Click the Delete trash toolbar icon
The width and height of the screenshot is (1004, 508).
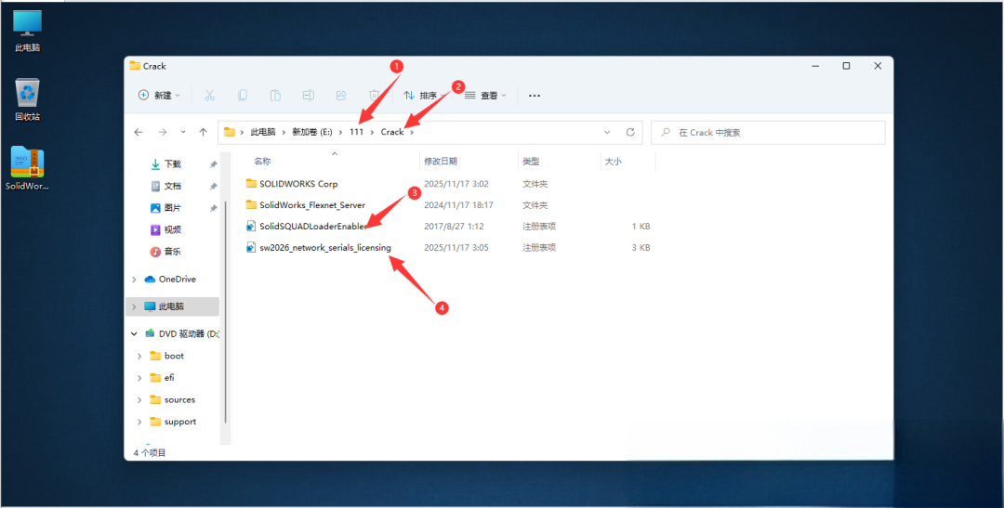pos(374,96)
